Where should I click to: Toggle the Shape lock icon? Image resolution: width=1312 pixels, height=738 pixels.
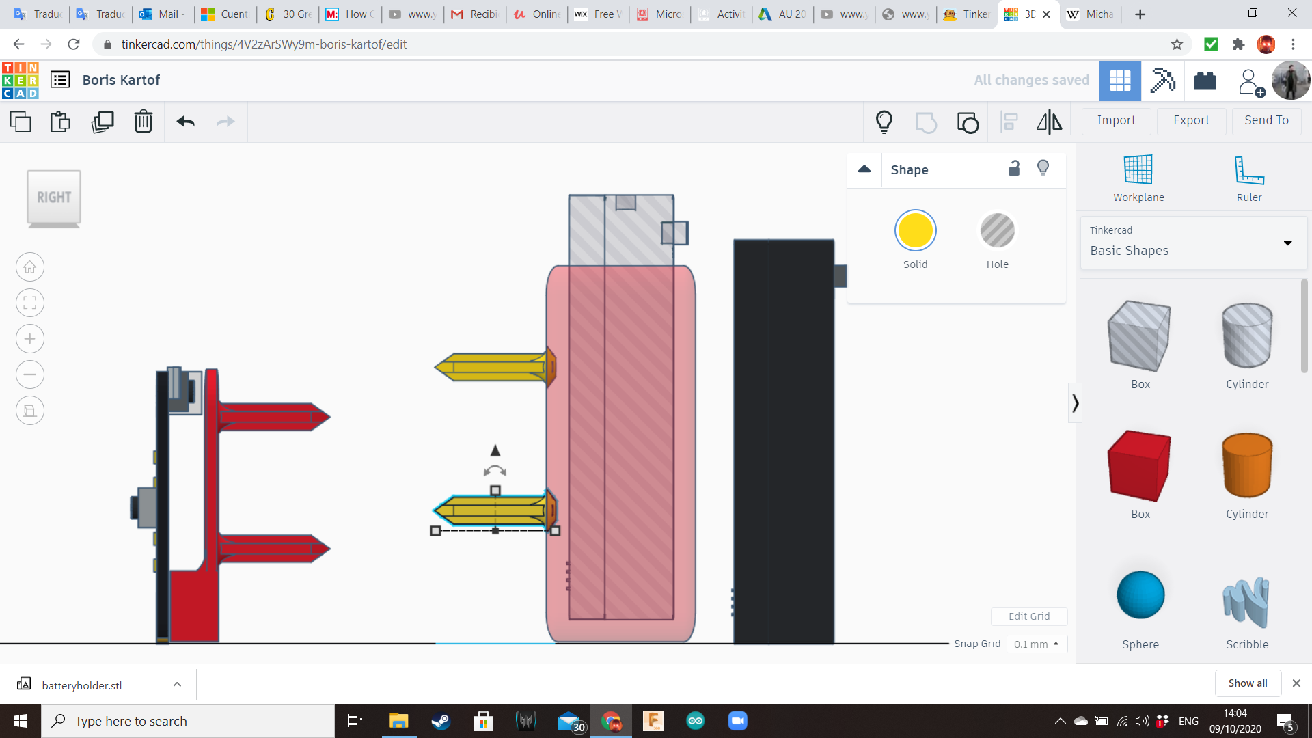click(1014, 168)
